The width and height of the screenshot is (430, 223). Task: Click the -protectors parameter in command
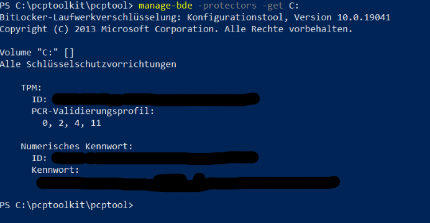(227, 6)
